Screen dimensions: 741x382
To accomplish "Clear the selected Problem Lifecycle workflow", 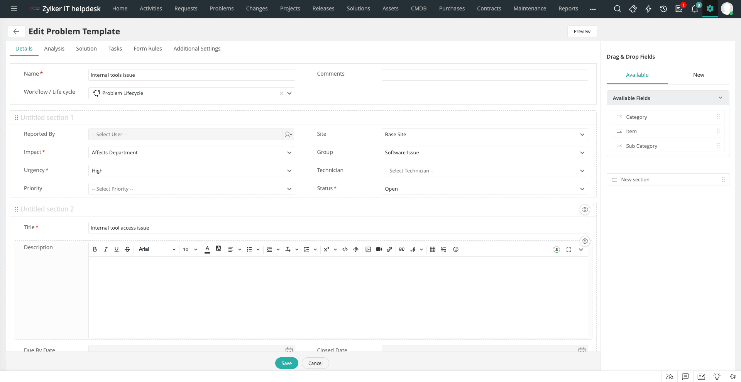I will pyautogui.click(x=281, y=93).
